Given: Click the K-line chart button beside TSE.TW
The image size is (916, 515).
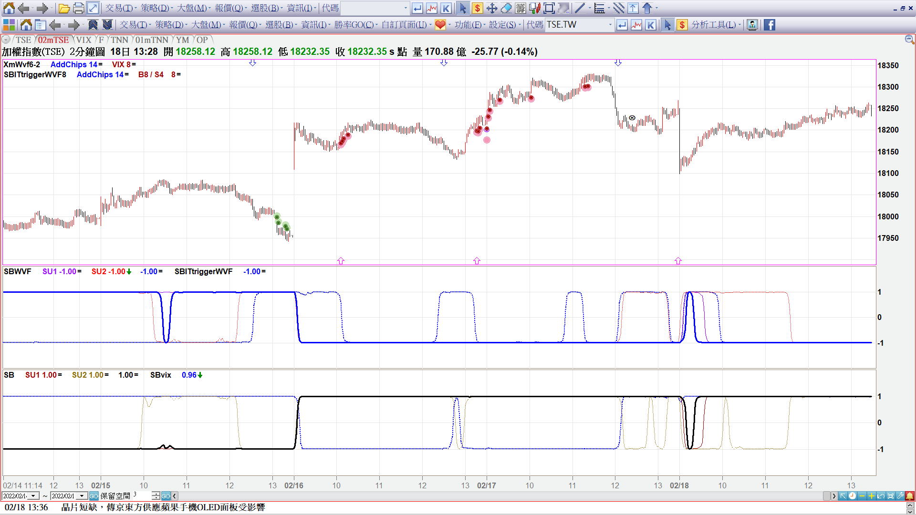Looking at the screenshot, I should pyautogui.click(x=651, y=25).
